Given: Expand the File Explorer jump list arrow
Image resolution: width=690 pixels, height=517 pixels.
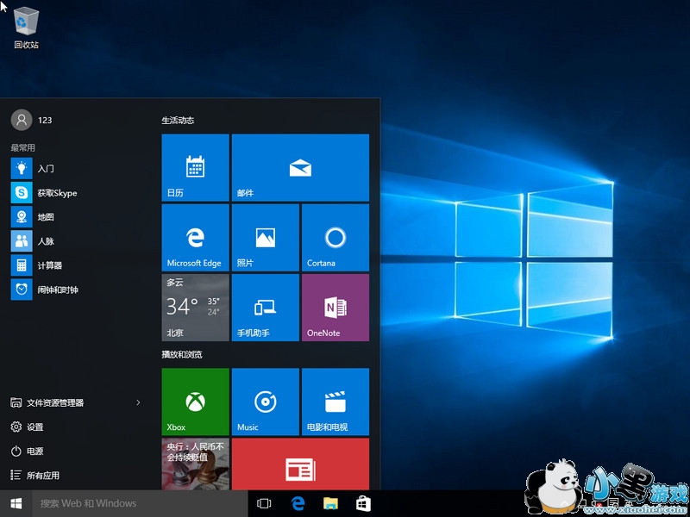Looking at the screenshot, I should tap(138, 402).
